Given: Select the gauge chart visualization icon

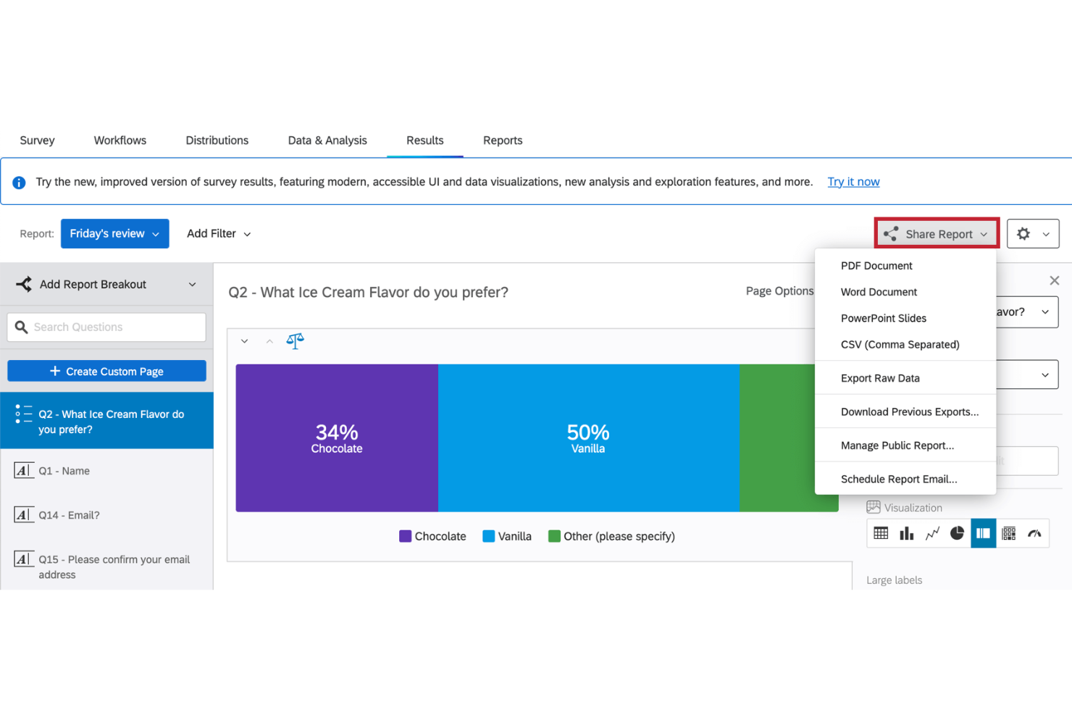Looking at the screenshot, I should click(x=1034, y=533).
